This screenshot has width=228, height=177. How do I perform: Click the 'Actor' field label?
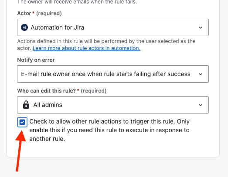coord(24,13)
